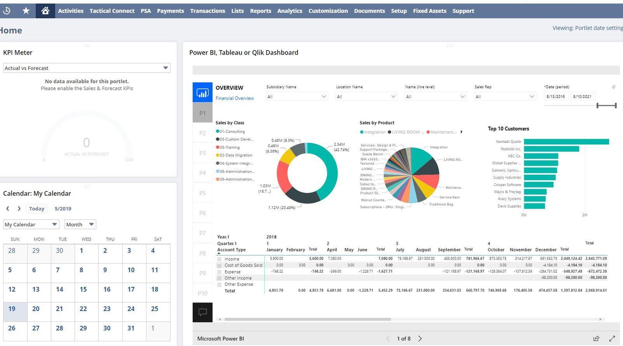Switch to Power BI page P1

[202, 113]
